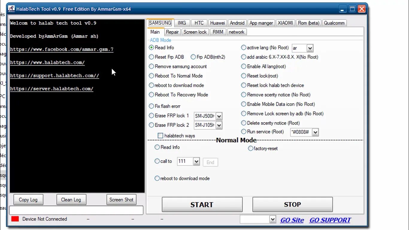The image size is (409, 230).
Task: Select Erase FRP lock 2 radio
Action: pyautogui.click(x=152, y=125)
